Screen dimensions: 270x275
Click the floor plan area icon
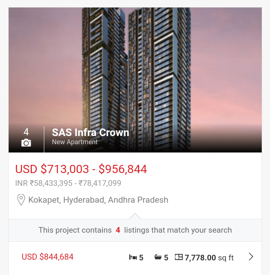coord(179,257)
